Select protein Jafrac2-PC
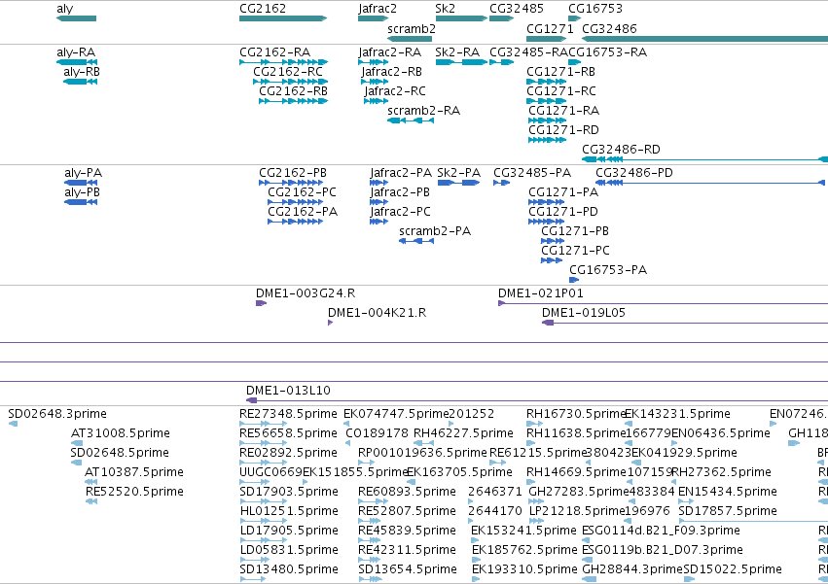828x584 pixels. pyautogui.click(x=400, y=213)
